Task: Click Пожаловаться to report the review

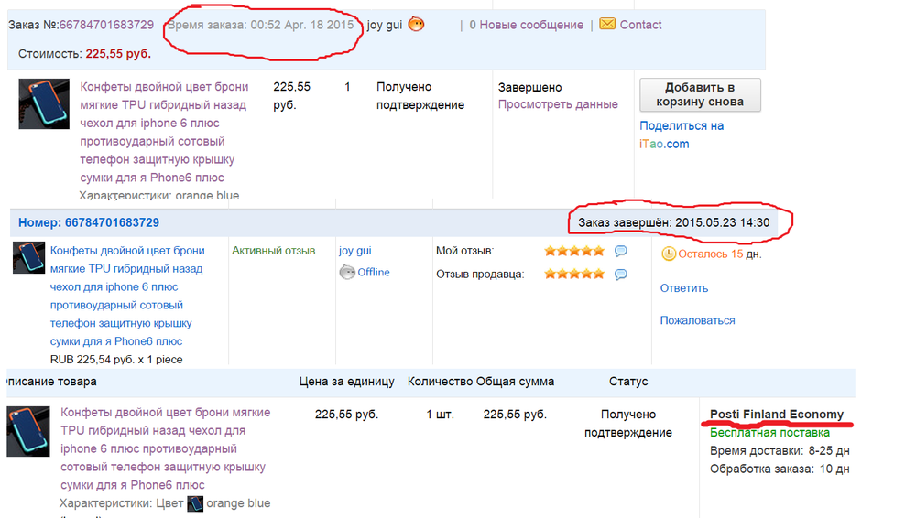Action: [x=697, y=320]
